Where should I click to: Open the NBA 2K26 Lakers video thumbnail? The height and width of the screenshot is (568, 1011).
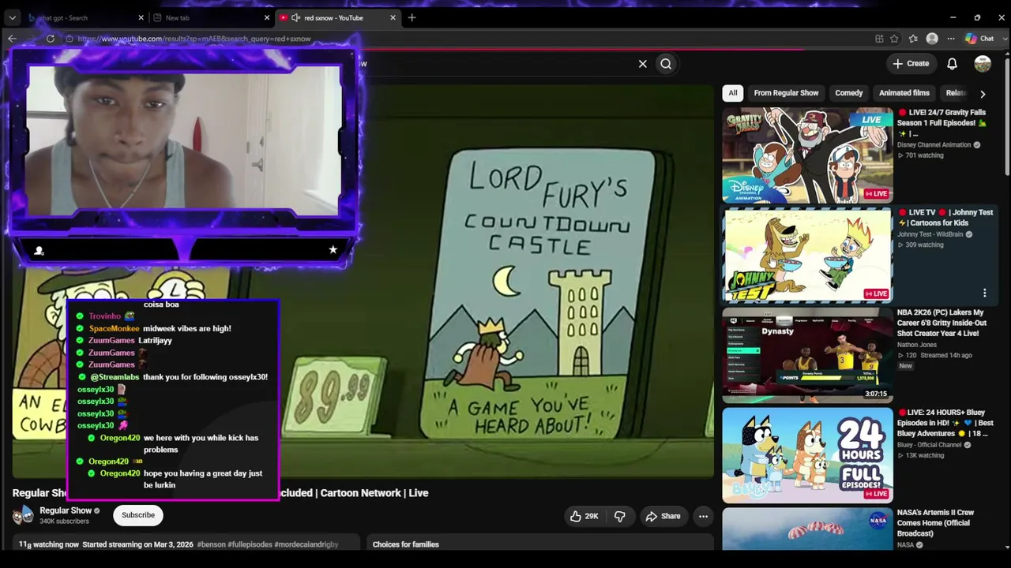coord(807,355)
